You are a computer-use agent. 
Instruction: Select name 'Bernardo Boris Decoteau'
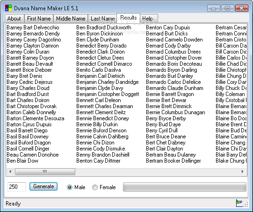[x=174, y=64]
